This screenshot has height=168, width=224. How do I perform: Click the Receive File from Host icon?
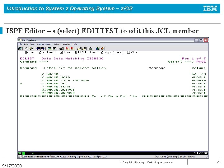click(x=43, y=49)
